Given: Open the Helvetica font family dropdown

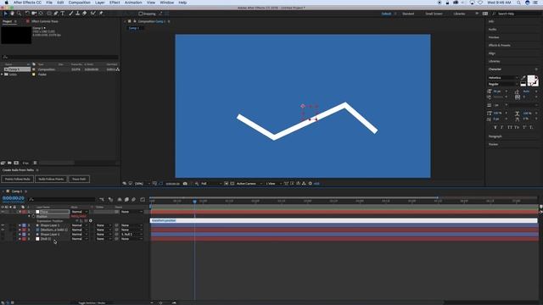Looking at the screenshot, I should click(x=503, y=78).
